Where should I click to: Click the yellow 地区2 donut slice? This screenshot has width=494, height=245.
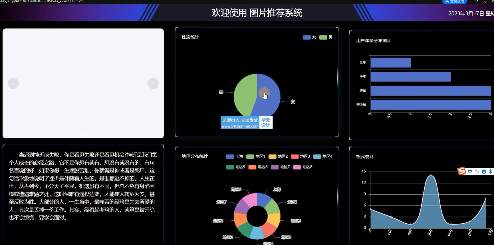275,219
